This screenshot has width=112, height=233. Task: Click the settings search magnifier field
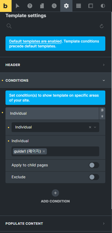[x=9, y=26]
